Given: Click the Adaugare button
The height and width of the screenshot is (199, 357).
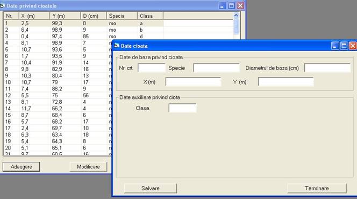Looking at the screenshot, I should tap(22, 167).
